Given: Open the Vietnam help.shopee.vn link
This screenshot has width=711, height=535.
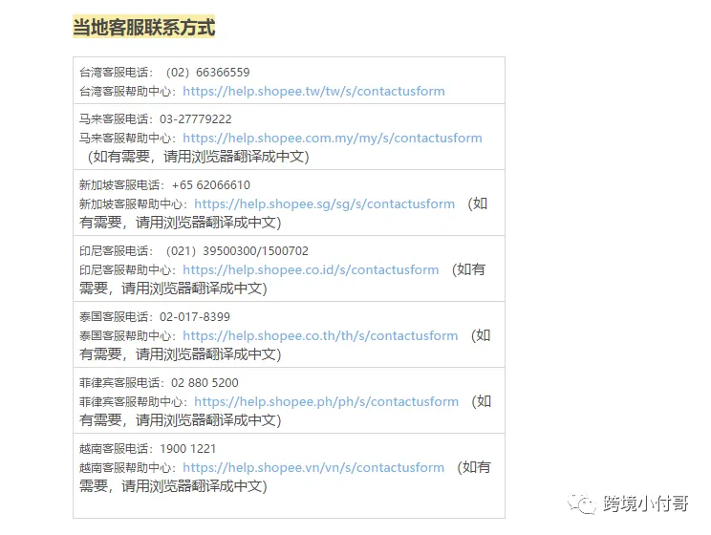Looking at the screenshot, I should [313, 467].
